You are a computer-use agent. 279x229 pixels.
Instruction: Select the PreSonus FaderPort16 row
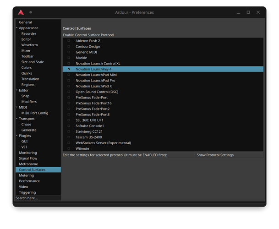93,103
